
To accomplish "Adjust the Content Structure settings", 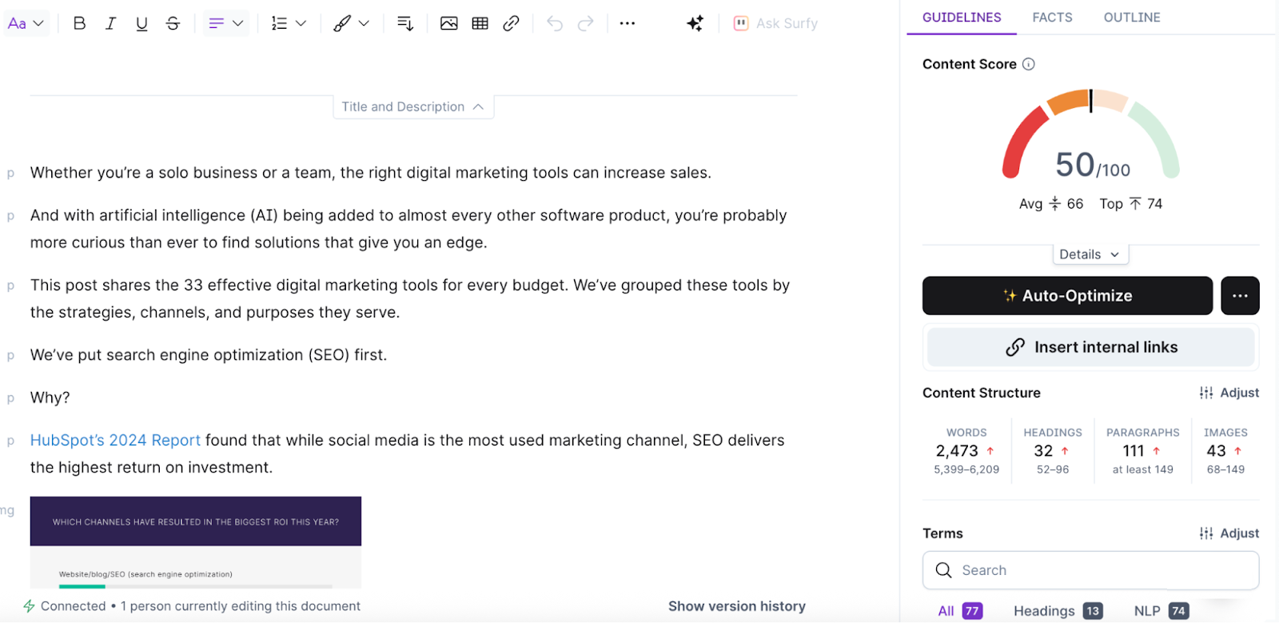I will coord(1229,393).
